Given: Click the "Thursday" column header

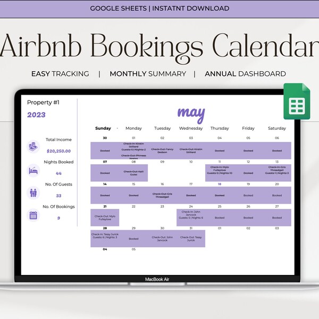Looking at the screenshot, I should click(x=220, y=128).
